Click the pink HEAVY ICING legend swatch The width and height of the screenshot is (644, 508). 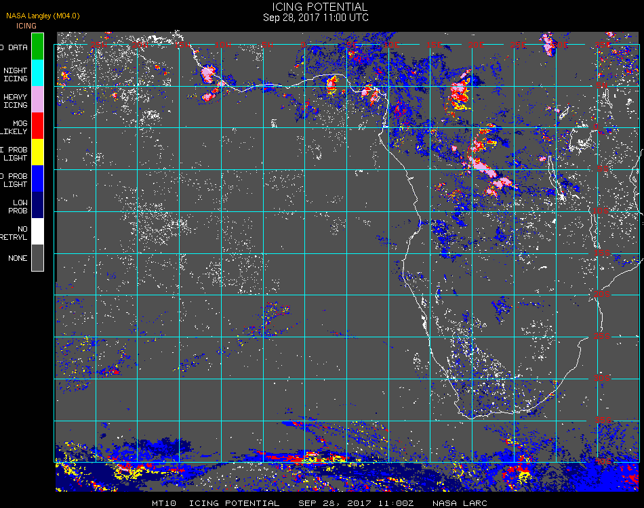click(x=37, y=100)
